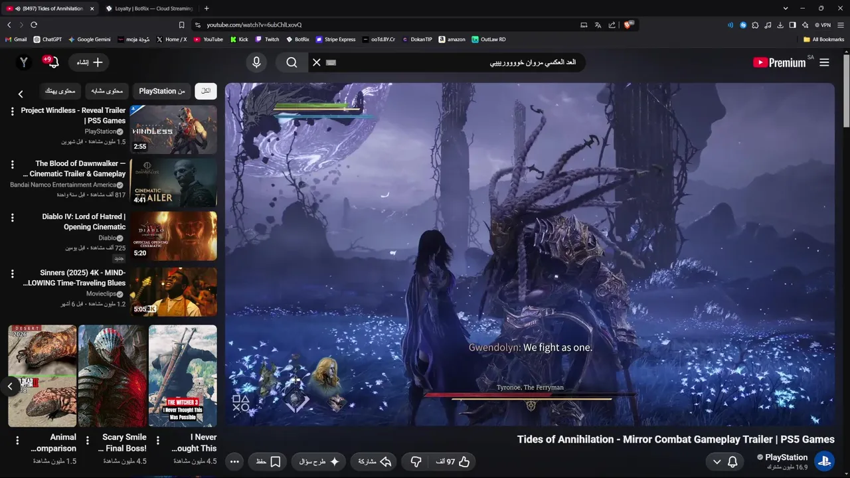Open the tab search dropdown arrow

[x=786, y=9]
